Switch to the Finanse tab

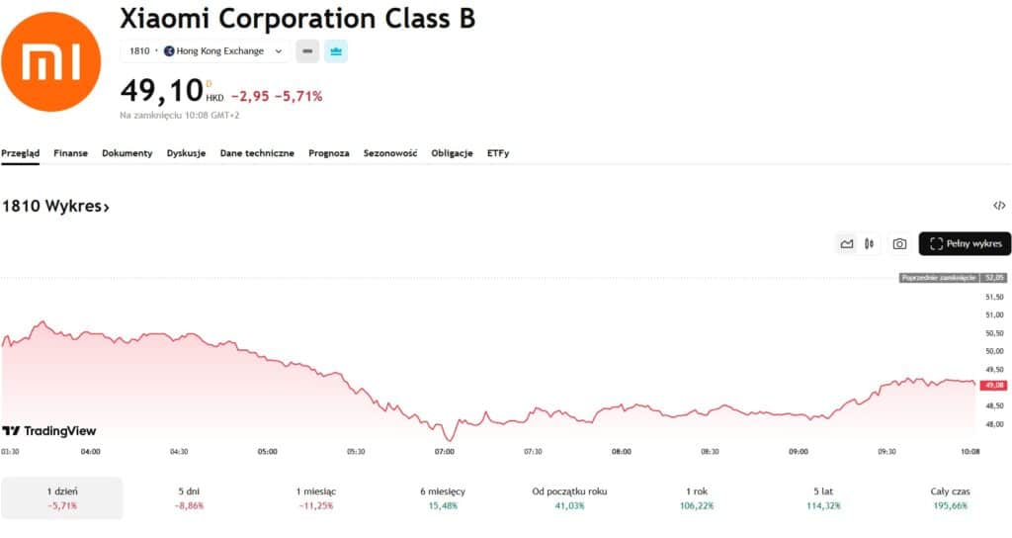tap(70, 153)
